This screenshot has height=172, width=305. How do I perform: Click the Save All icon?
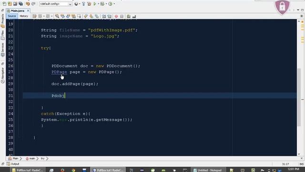click(x=20, y=4)
